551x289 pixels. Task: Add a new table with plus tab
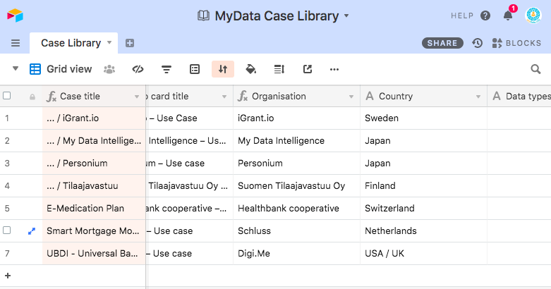tap(130, 43)
